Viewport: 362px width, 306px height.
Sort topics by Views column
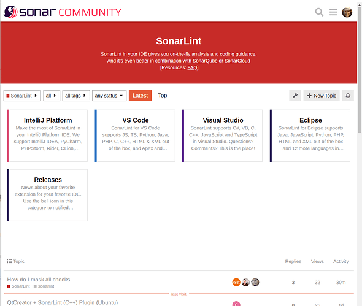pos(317,261)
